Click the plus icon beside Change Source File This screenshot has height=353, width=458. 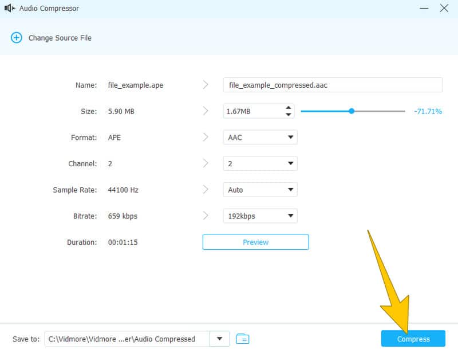pyautogui.click(x=16, y=38)
